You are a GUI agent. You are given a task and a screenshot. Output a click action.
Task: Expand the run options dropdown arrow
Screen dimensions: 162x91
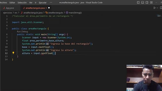click(157, 8)
